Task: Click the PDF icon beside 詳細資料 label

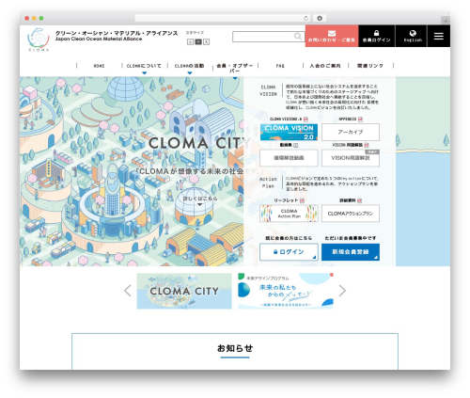Action: pyautogui.click(x=360, y=200)
